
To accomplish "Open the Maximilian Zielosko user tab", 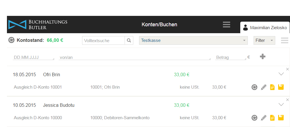I will (265, 27).
